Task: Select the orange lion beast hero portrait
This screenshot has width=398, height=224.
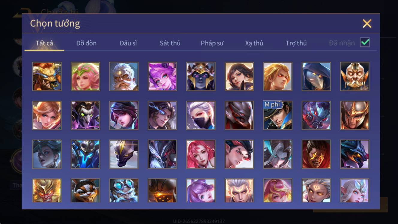Action: tap(47, 76)
